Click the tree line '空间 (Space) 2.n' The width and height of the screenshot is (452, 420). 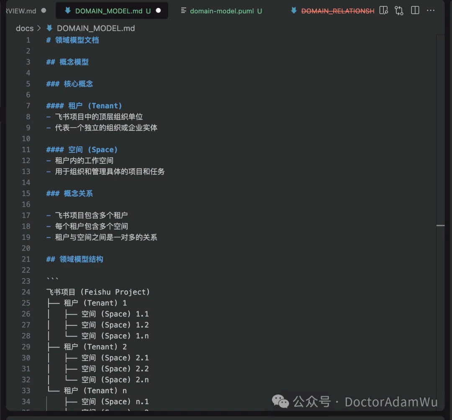pyautogui.click(x=115, y=379)
